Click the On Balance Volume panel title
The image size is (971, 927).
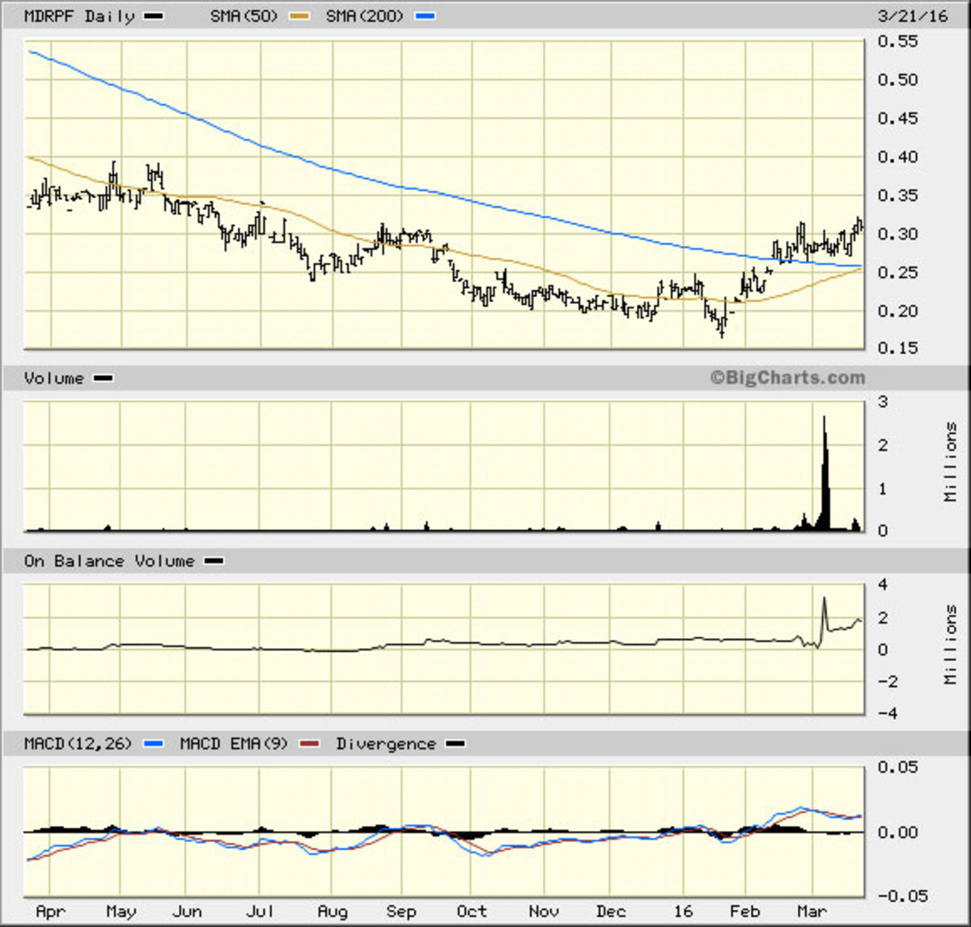click(109, 561)
